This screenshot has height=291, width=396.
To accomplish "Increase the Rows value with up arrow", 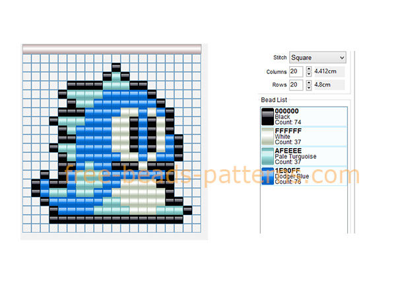I will [x=309, y=82].
